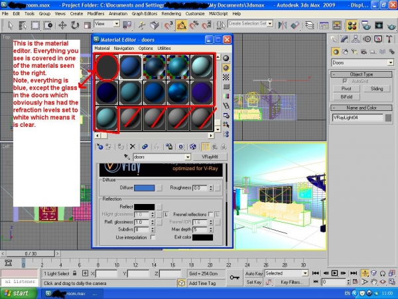The height and width of the screenshot is (299, 398).
Task: Toggle the L lock button beside Hilight glossiness
Action: 165,215
